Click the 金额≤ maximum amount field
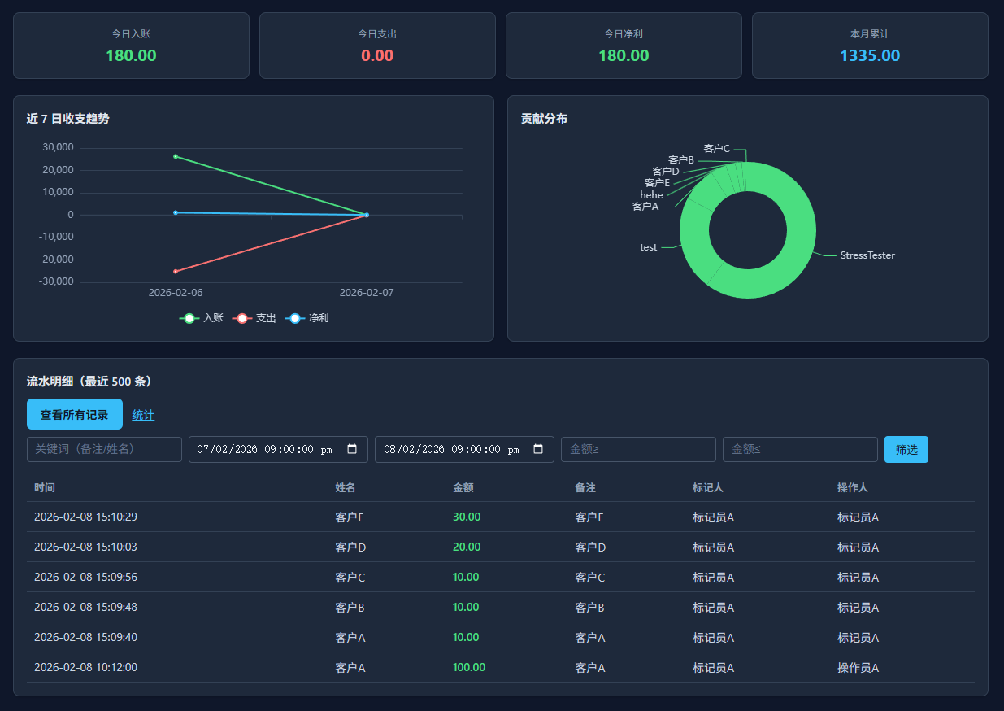Viewport: 1004px width, 711px height. [x=800, y=449]
